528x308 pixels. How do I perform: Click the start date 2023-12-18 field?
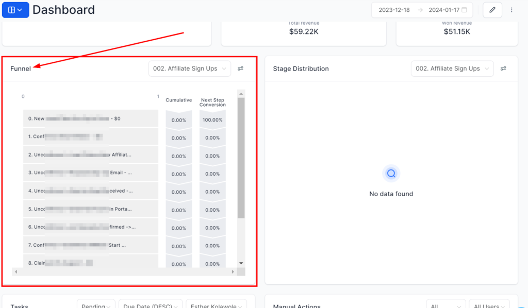click(393, 10)
